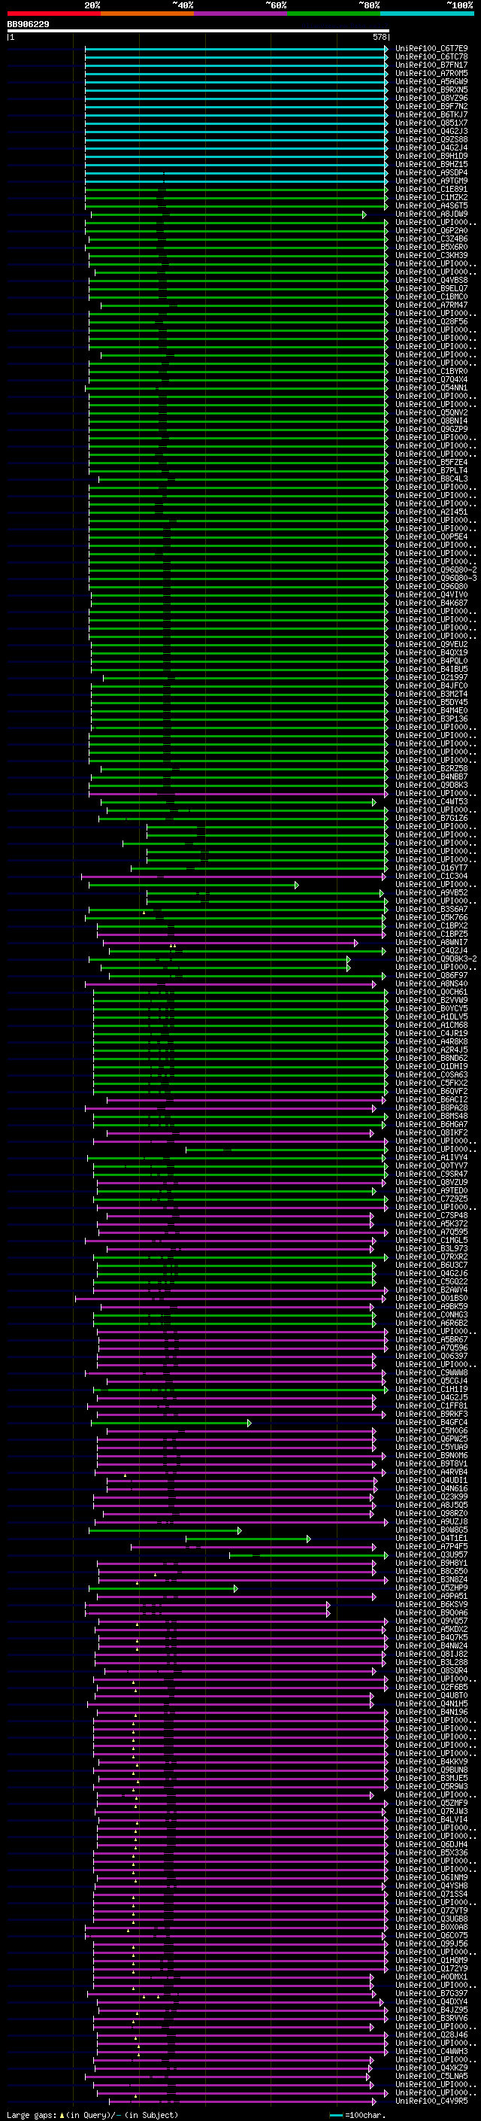The image size is (481, 2121).
Task: Click hit label UniRef100_B9RXN5
Action: pos(431,90)
